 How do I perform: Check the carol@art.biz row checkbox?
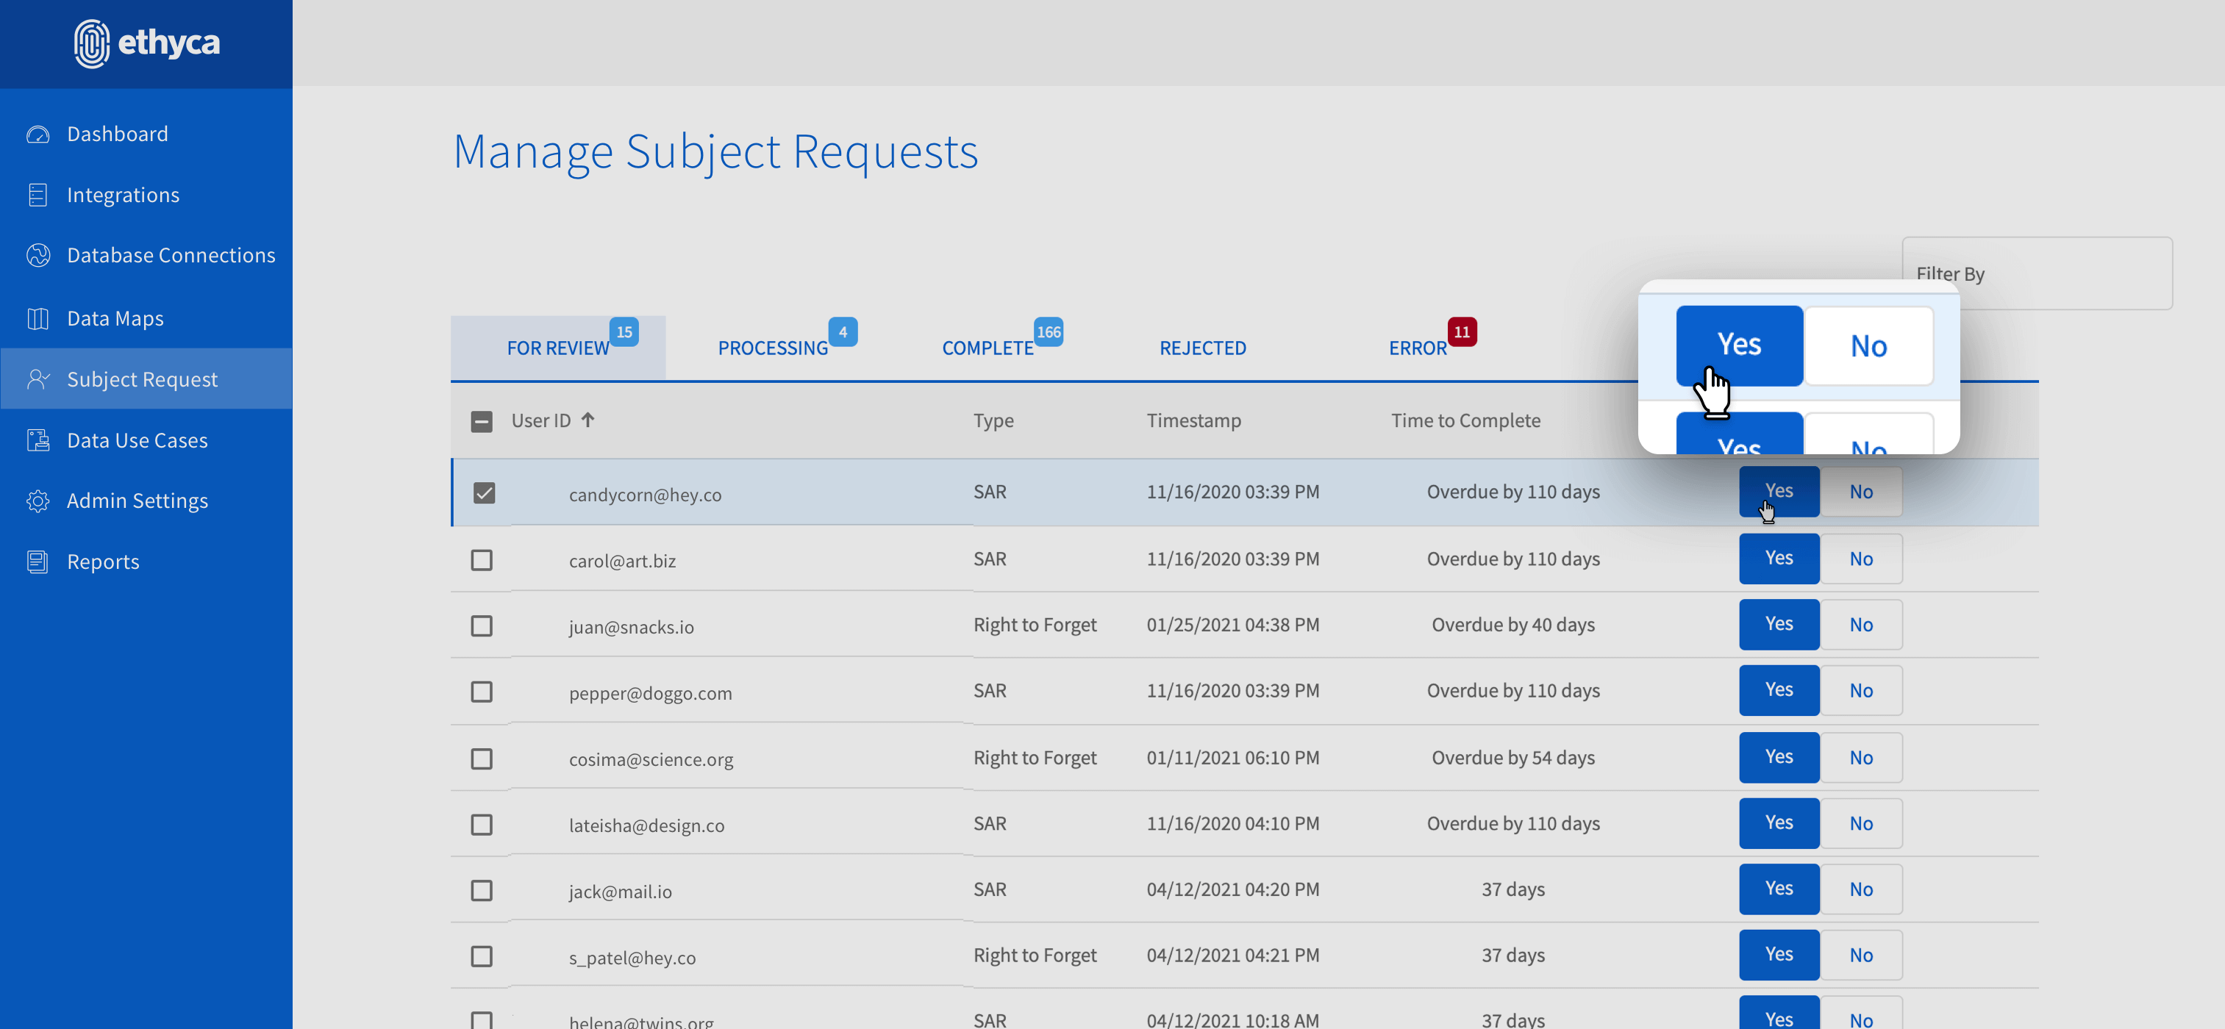[x=482, y=560]
